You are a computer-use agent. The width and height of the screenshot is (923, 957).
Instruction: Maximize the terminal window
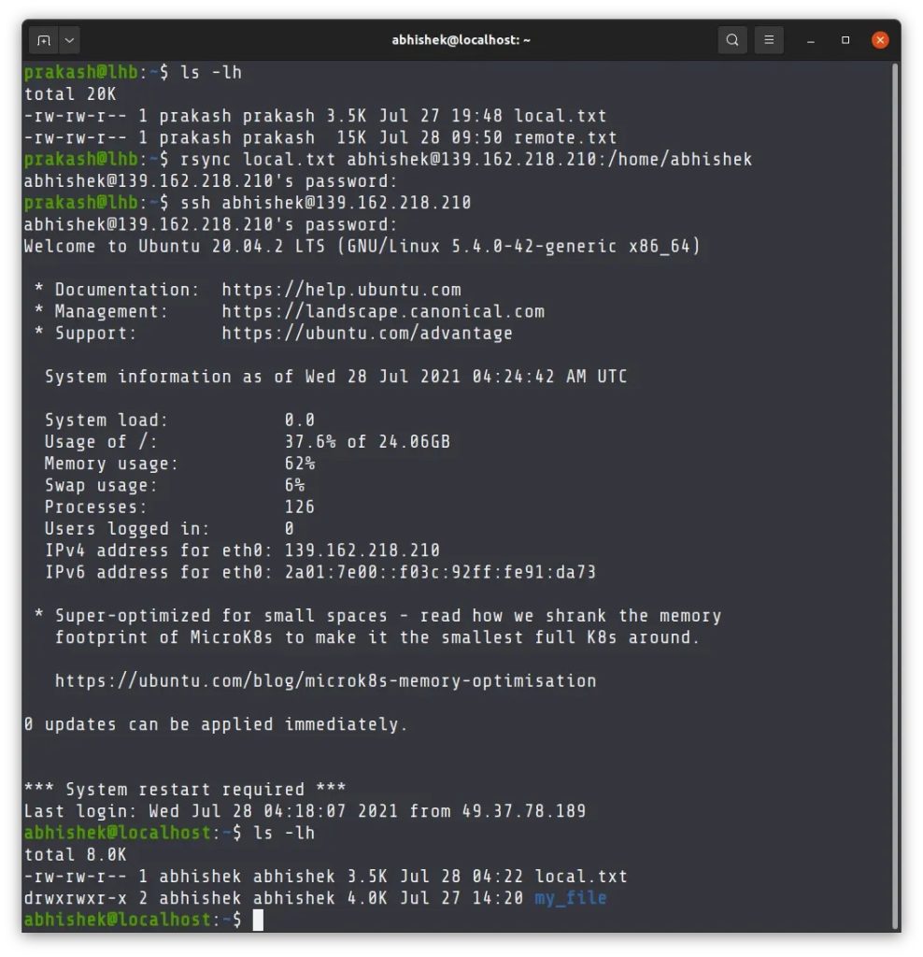coord(845,40)
